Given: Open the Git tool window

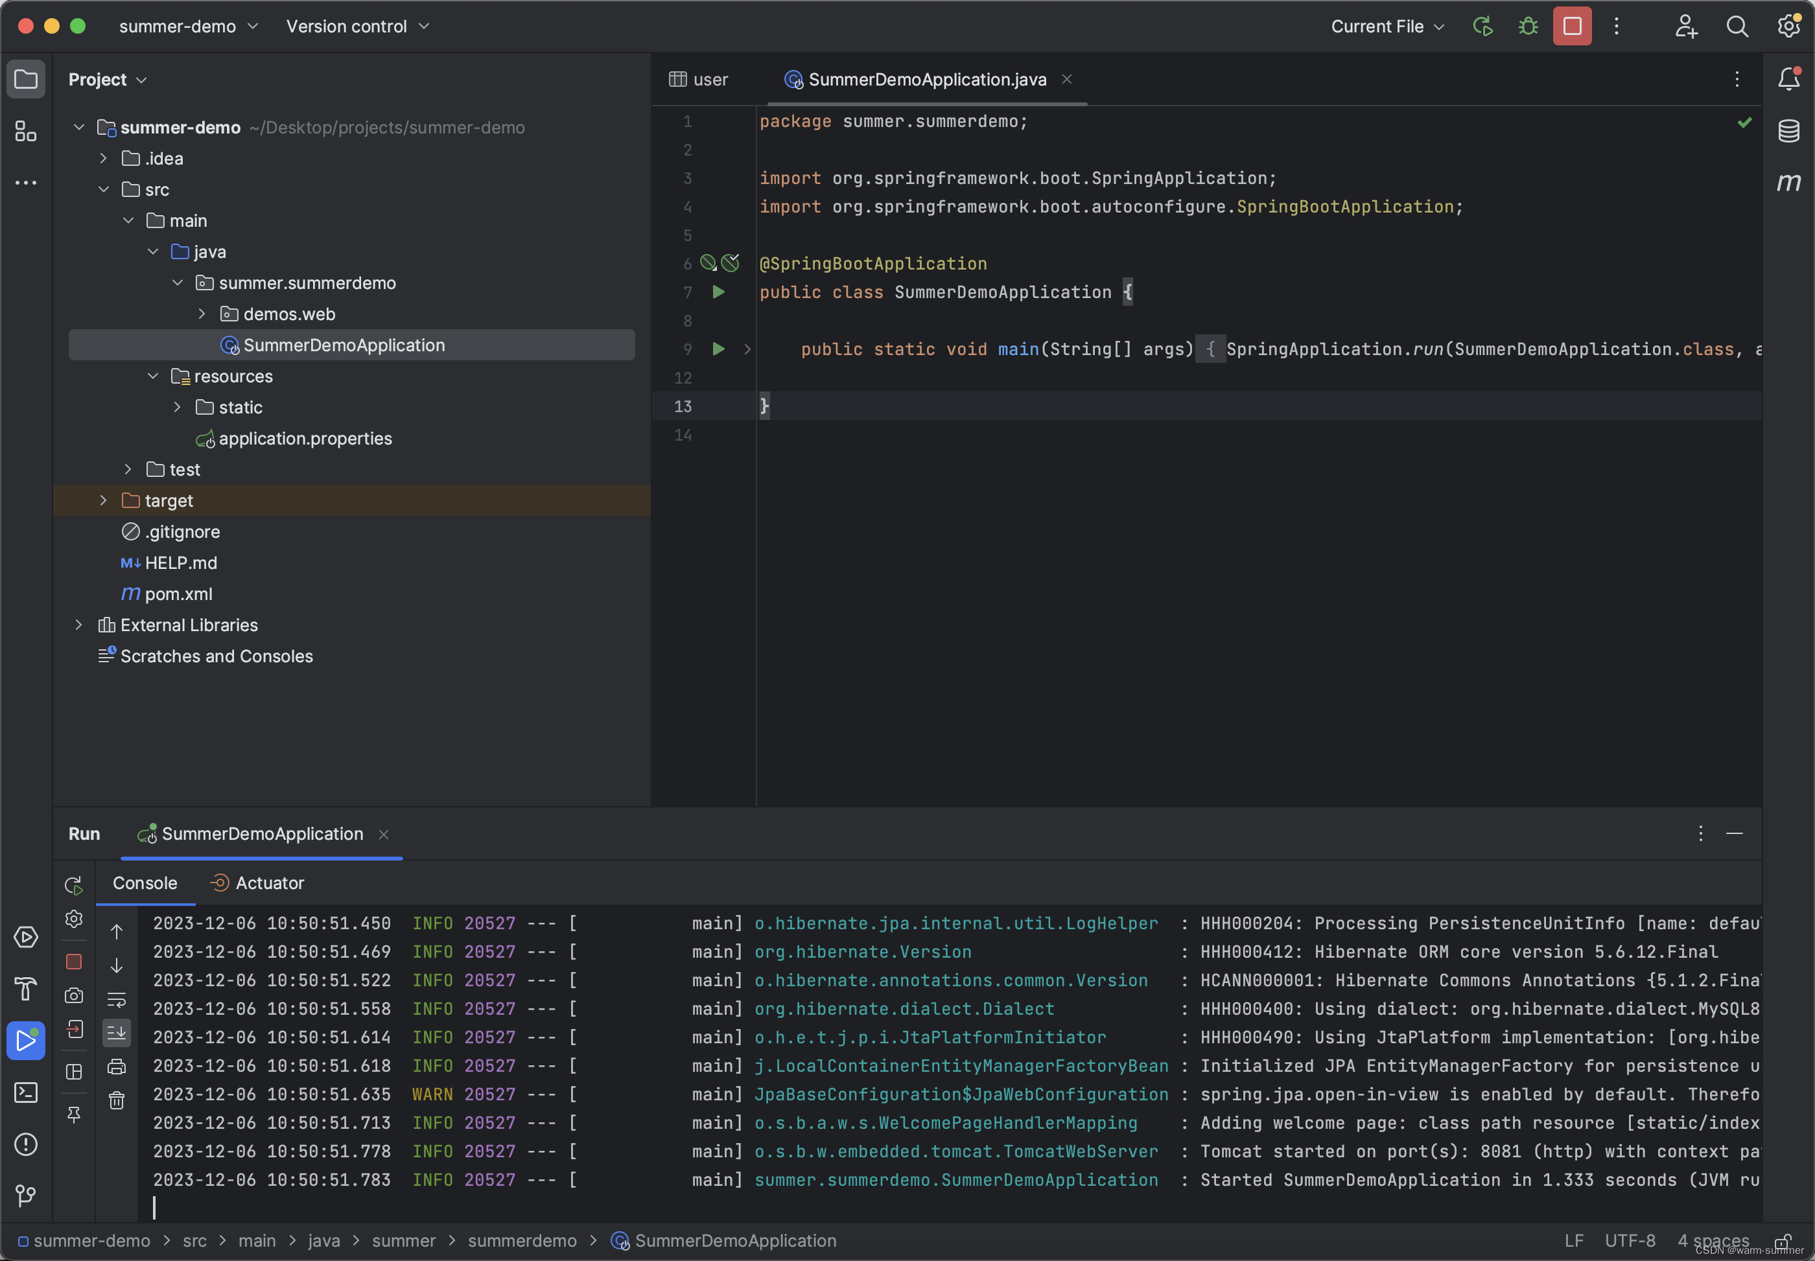Looking at the screenshot, I should (25, 1196).
